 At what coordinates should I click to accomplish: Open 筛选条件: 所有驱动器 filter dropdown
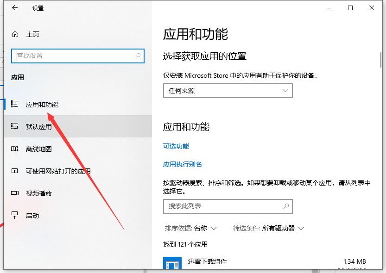point(268,228)
